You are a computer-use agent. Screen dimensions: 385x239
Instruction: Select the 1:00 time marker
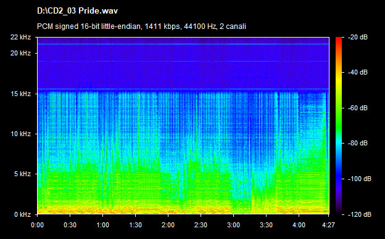coord(102,225)
